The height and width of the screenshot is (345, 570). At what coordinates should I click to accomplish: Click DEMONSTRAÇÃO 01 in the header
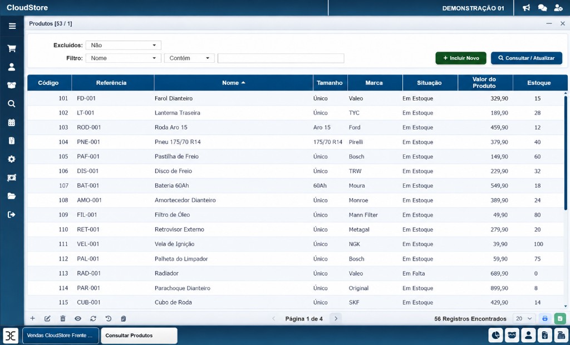coord(473,8)
